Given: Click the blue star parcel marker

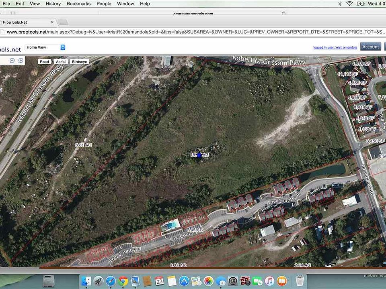Looking at the screenshot, I should pos(199,155).
